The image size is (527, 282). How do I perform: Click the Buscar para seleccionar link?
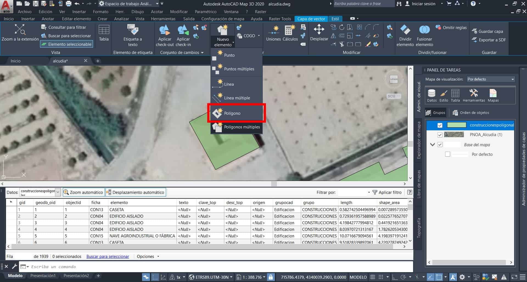click(x=108, y=256)
